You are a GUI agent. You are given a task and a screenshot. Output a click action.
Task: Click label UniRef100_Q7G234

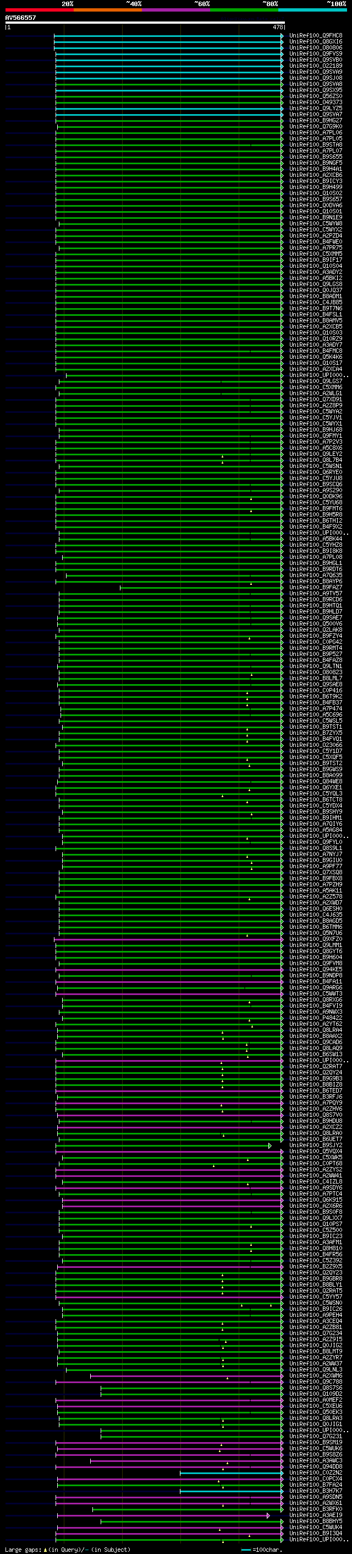[316, 1333]
